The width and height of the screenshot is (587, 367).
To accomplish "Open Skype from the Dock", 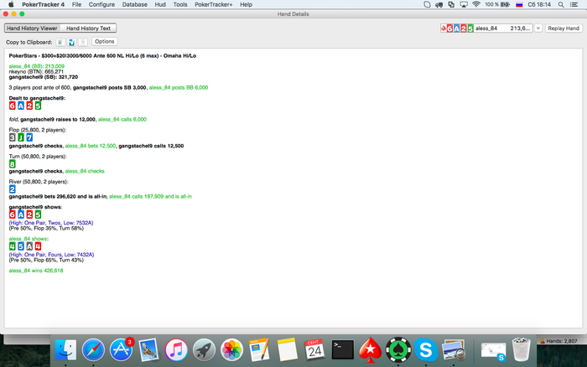I will pyautogui.click(x=426, y=350).
